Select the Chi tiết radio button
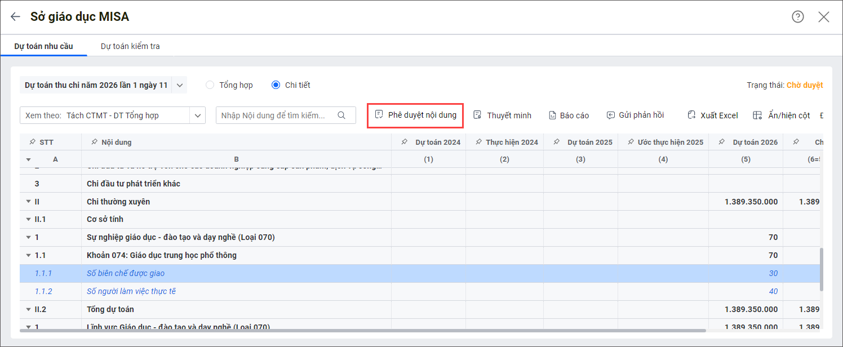The image size is (843, 347). (x=276, y=85)
